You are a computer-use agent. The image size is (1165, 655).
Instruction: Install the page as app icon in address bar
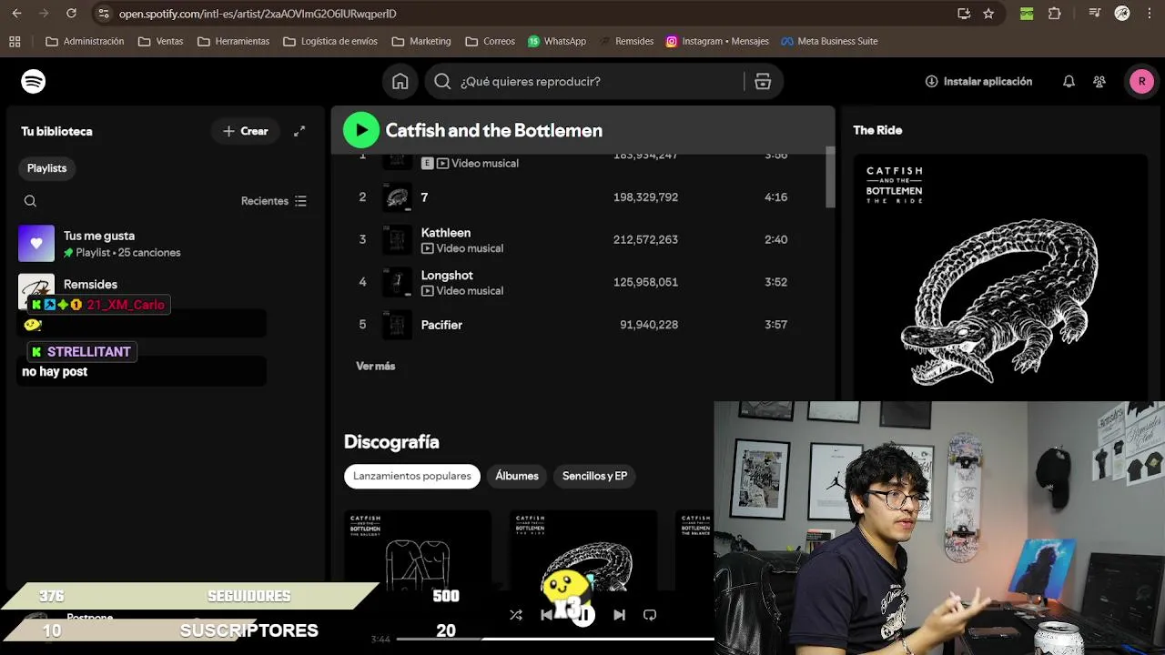click(x=964, y=14)
